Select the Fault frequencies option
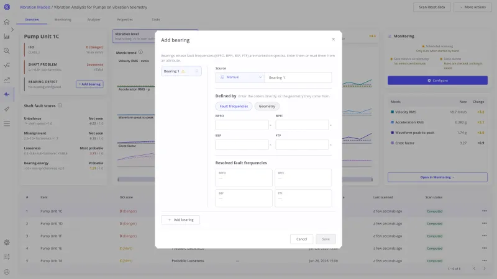The image size is (497, 279). tap(234, 106)
